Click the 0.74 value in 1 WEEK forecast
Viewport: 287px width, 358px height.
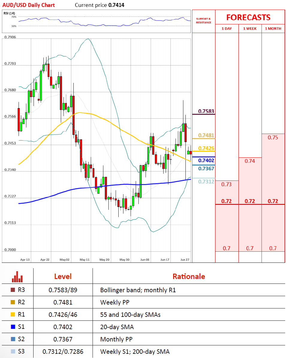[250, 161]
